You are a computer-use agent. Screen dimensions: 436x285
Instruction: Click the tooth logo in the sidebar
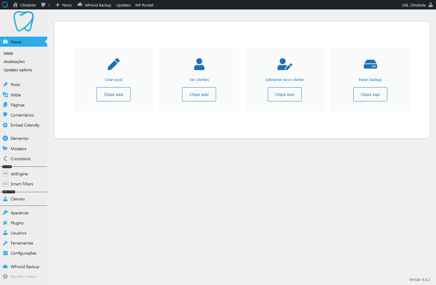24,22
